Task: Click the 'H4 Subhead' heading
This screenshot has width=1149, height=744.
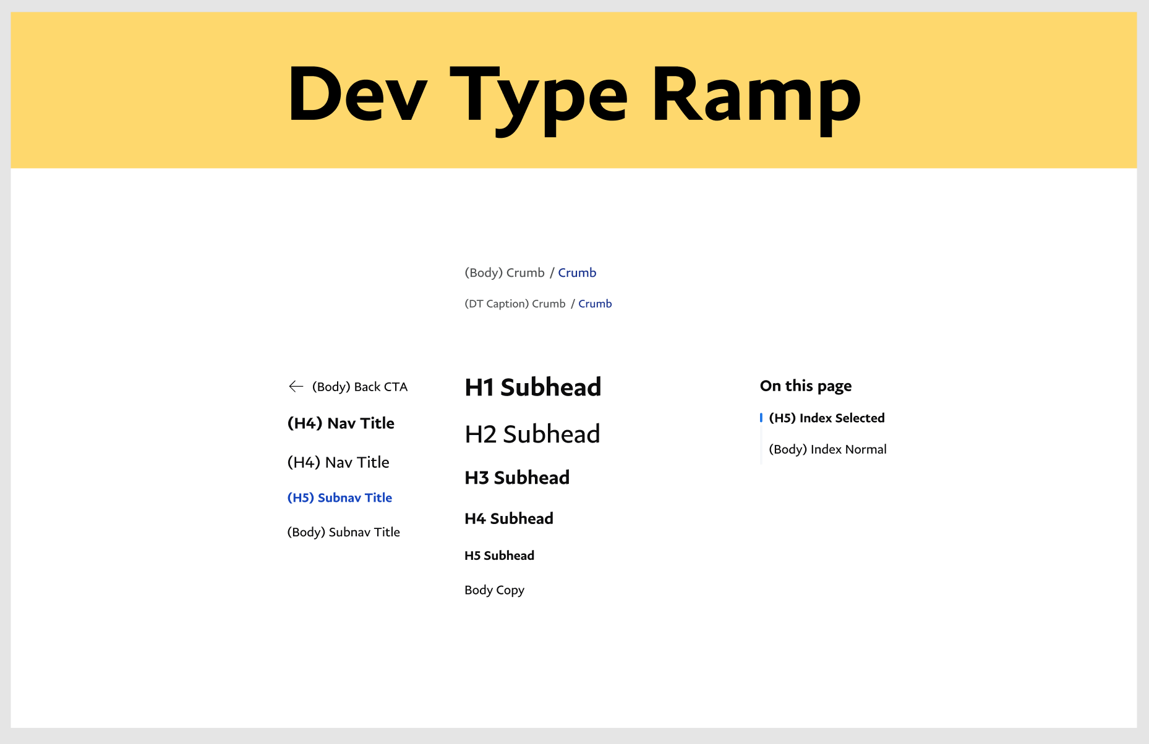Action: (x=509, y=518)
